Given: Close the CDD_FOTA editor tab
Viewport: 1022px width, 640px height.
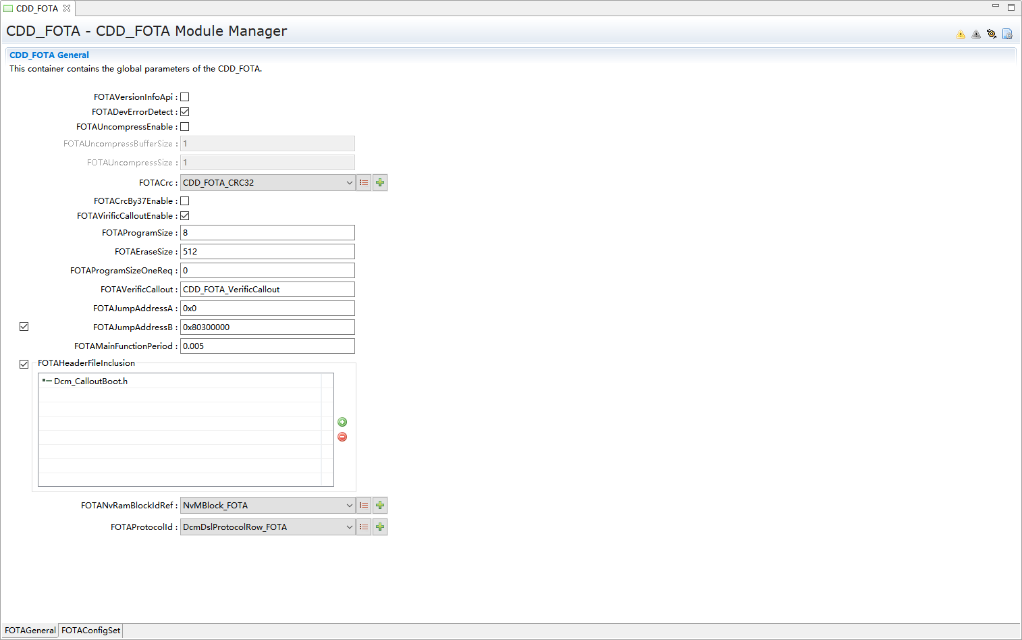Looking at the screenshot, I should click(x=67, y=8).
